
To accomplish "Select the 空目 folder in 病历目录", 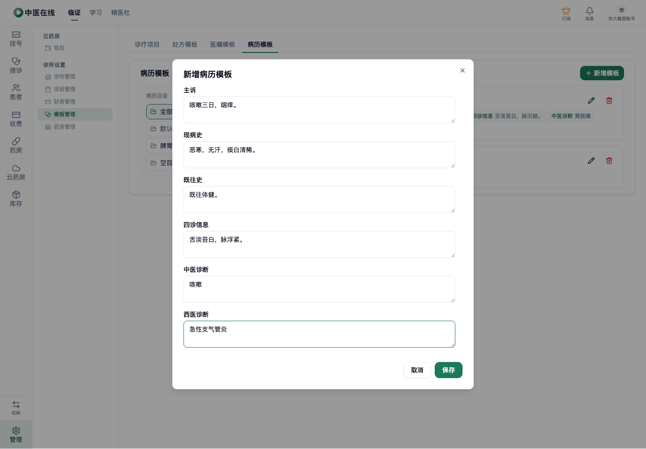I will pyautogui.click(x=160, y=163).
